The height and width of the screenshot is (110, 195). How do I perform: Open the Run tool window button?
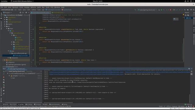(21, 105)
